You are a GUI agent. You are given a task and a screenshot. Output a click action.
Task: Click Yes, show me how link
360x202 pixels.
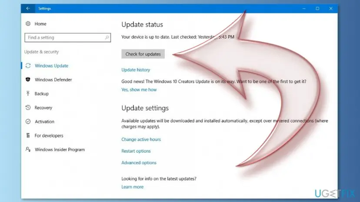pyautogui.click(x=139, y=90)
